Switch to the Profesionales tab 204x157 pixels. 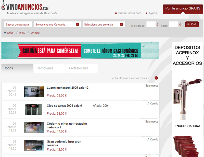(82, 68)
